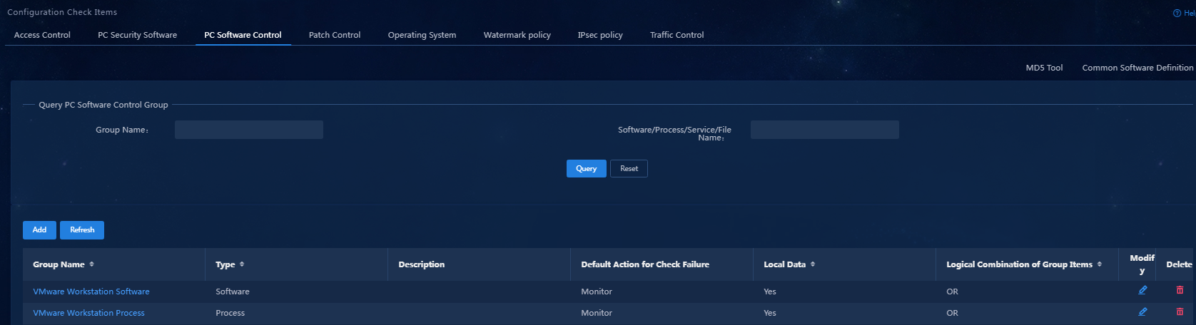Edit the VMware Workstation Process row
The height and width of the screenshot is (325, 1196).
[1142, 311]
